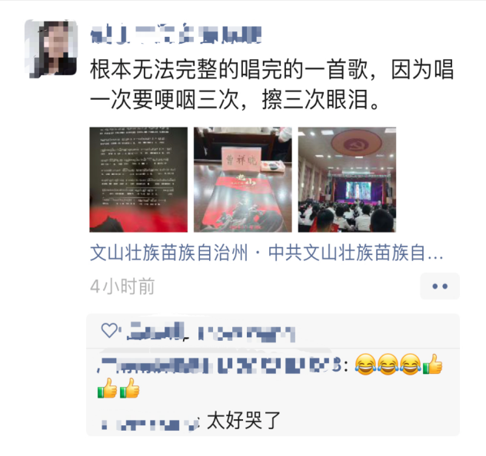Image resolution: width=486 pixels, height=456 pixels.
Task: Open the auditorium stage photo thumbnail
Action: tap(347, 180)
